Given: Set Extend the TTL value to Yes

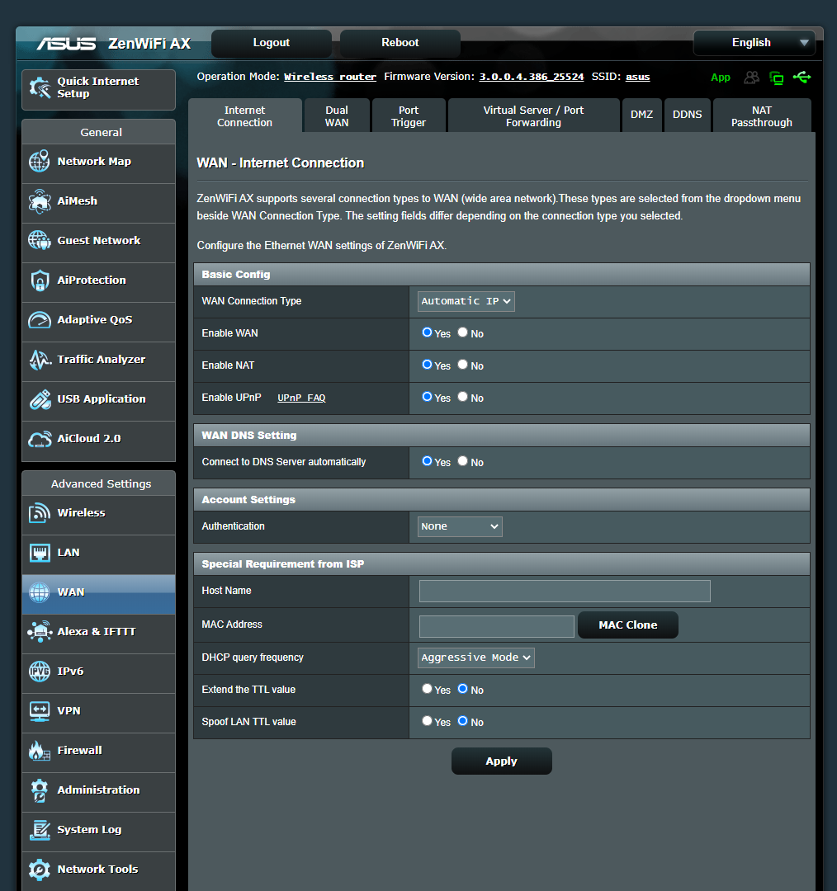Looking at the screenshot, I should click(427, 689).
